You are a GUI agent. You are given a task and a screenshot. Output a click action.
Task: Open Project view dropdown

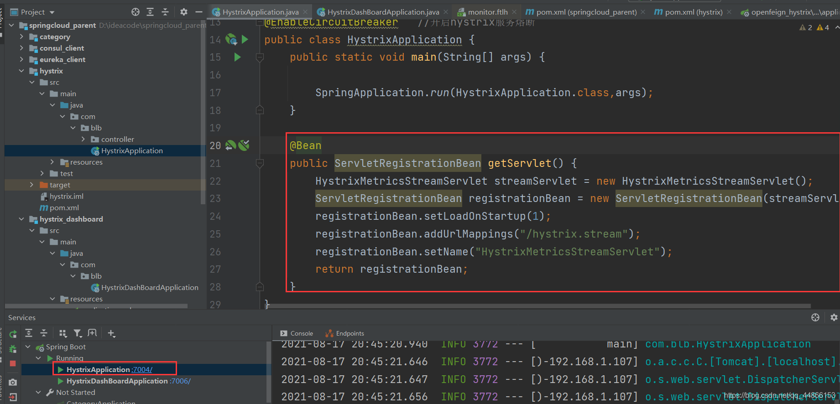33,12
